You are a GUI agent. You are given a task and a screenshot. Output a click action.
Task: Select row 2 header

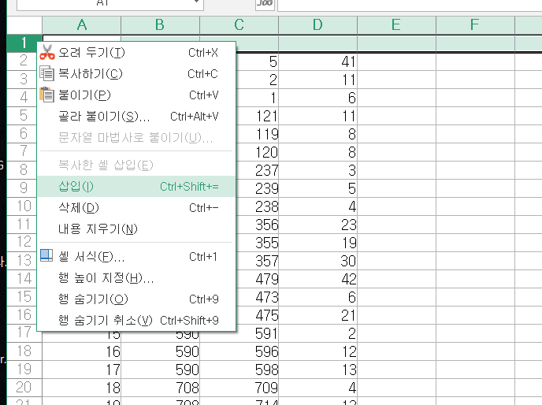click(22, 61)
